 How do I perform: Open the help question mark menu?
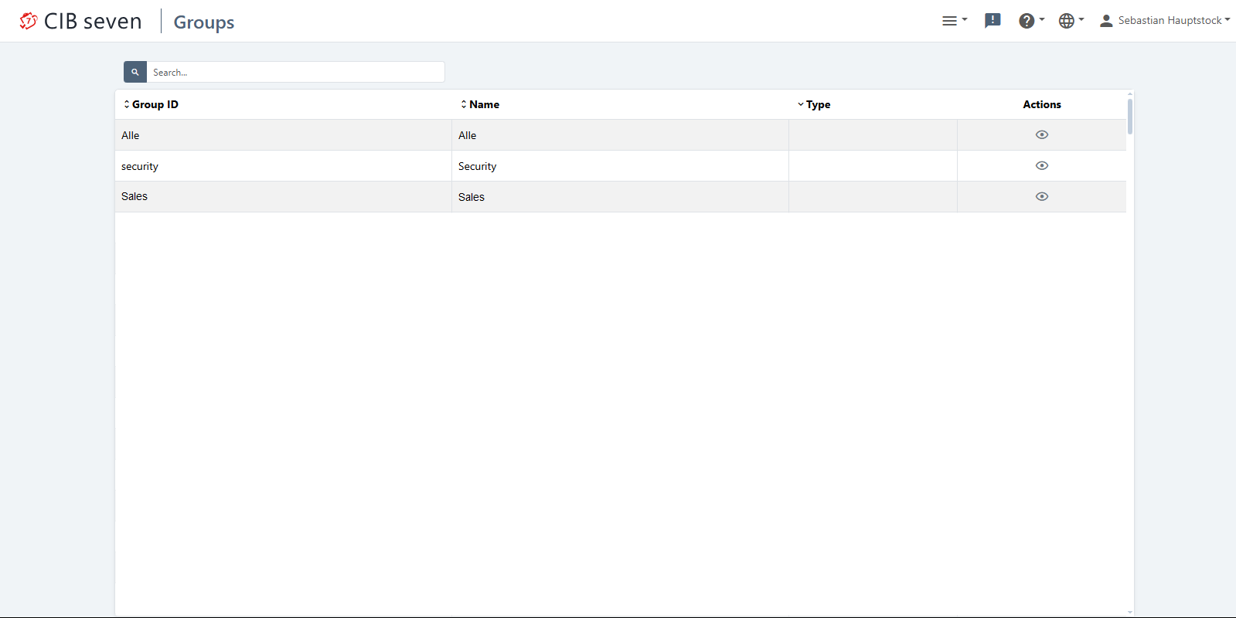coord(1030,21)
